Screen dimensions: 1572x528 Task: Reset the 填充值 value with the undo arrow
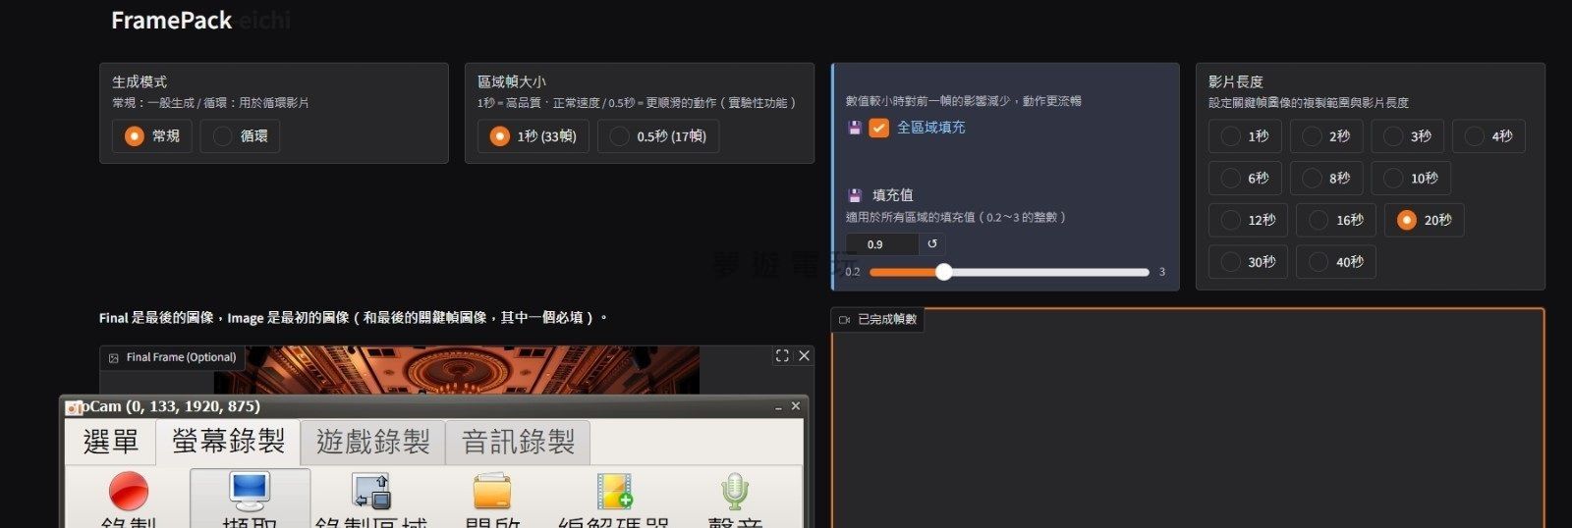[x=932, y=243]
